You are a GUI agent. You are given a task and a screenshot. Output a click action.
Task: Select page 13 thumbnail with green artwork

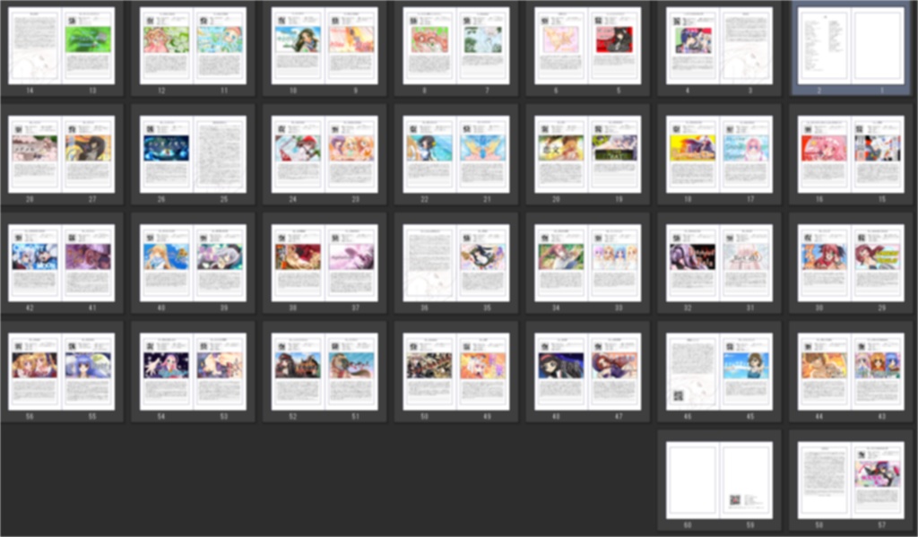click(x=88, y=46)
